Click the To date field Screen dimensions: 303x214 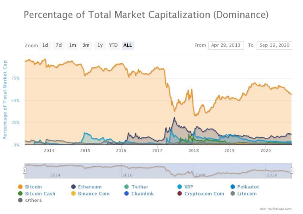[274, 45]
